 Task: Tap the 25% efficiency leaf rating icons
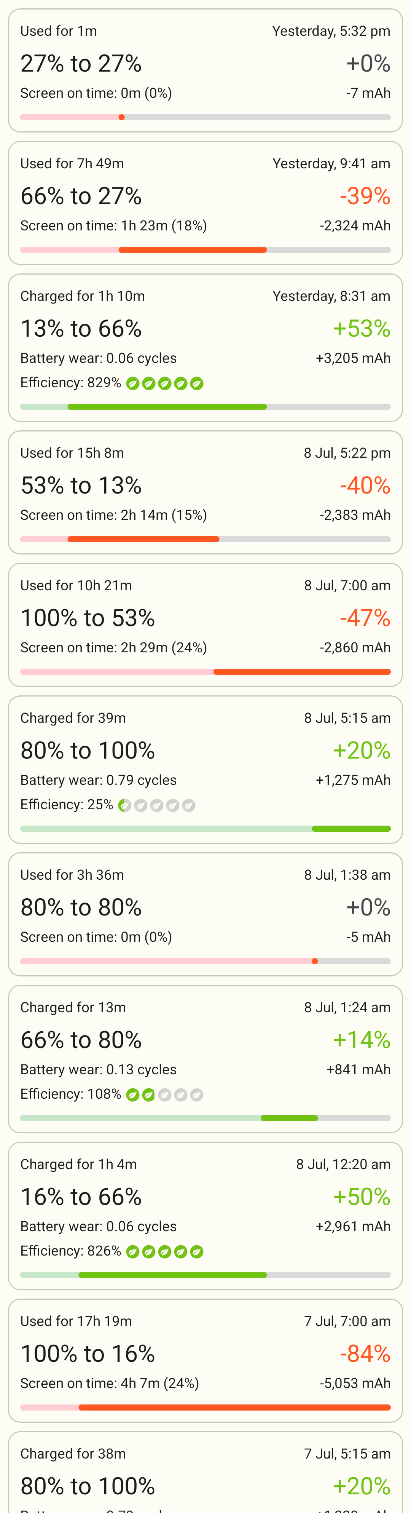pos(157,805)
